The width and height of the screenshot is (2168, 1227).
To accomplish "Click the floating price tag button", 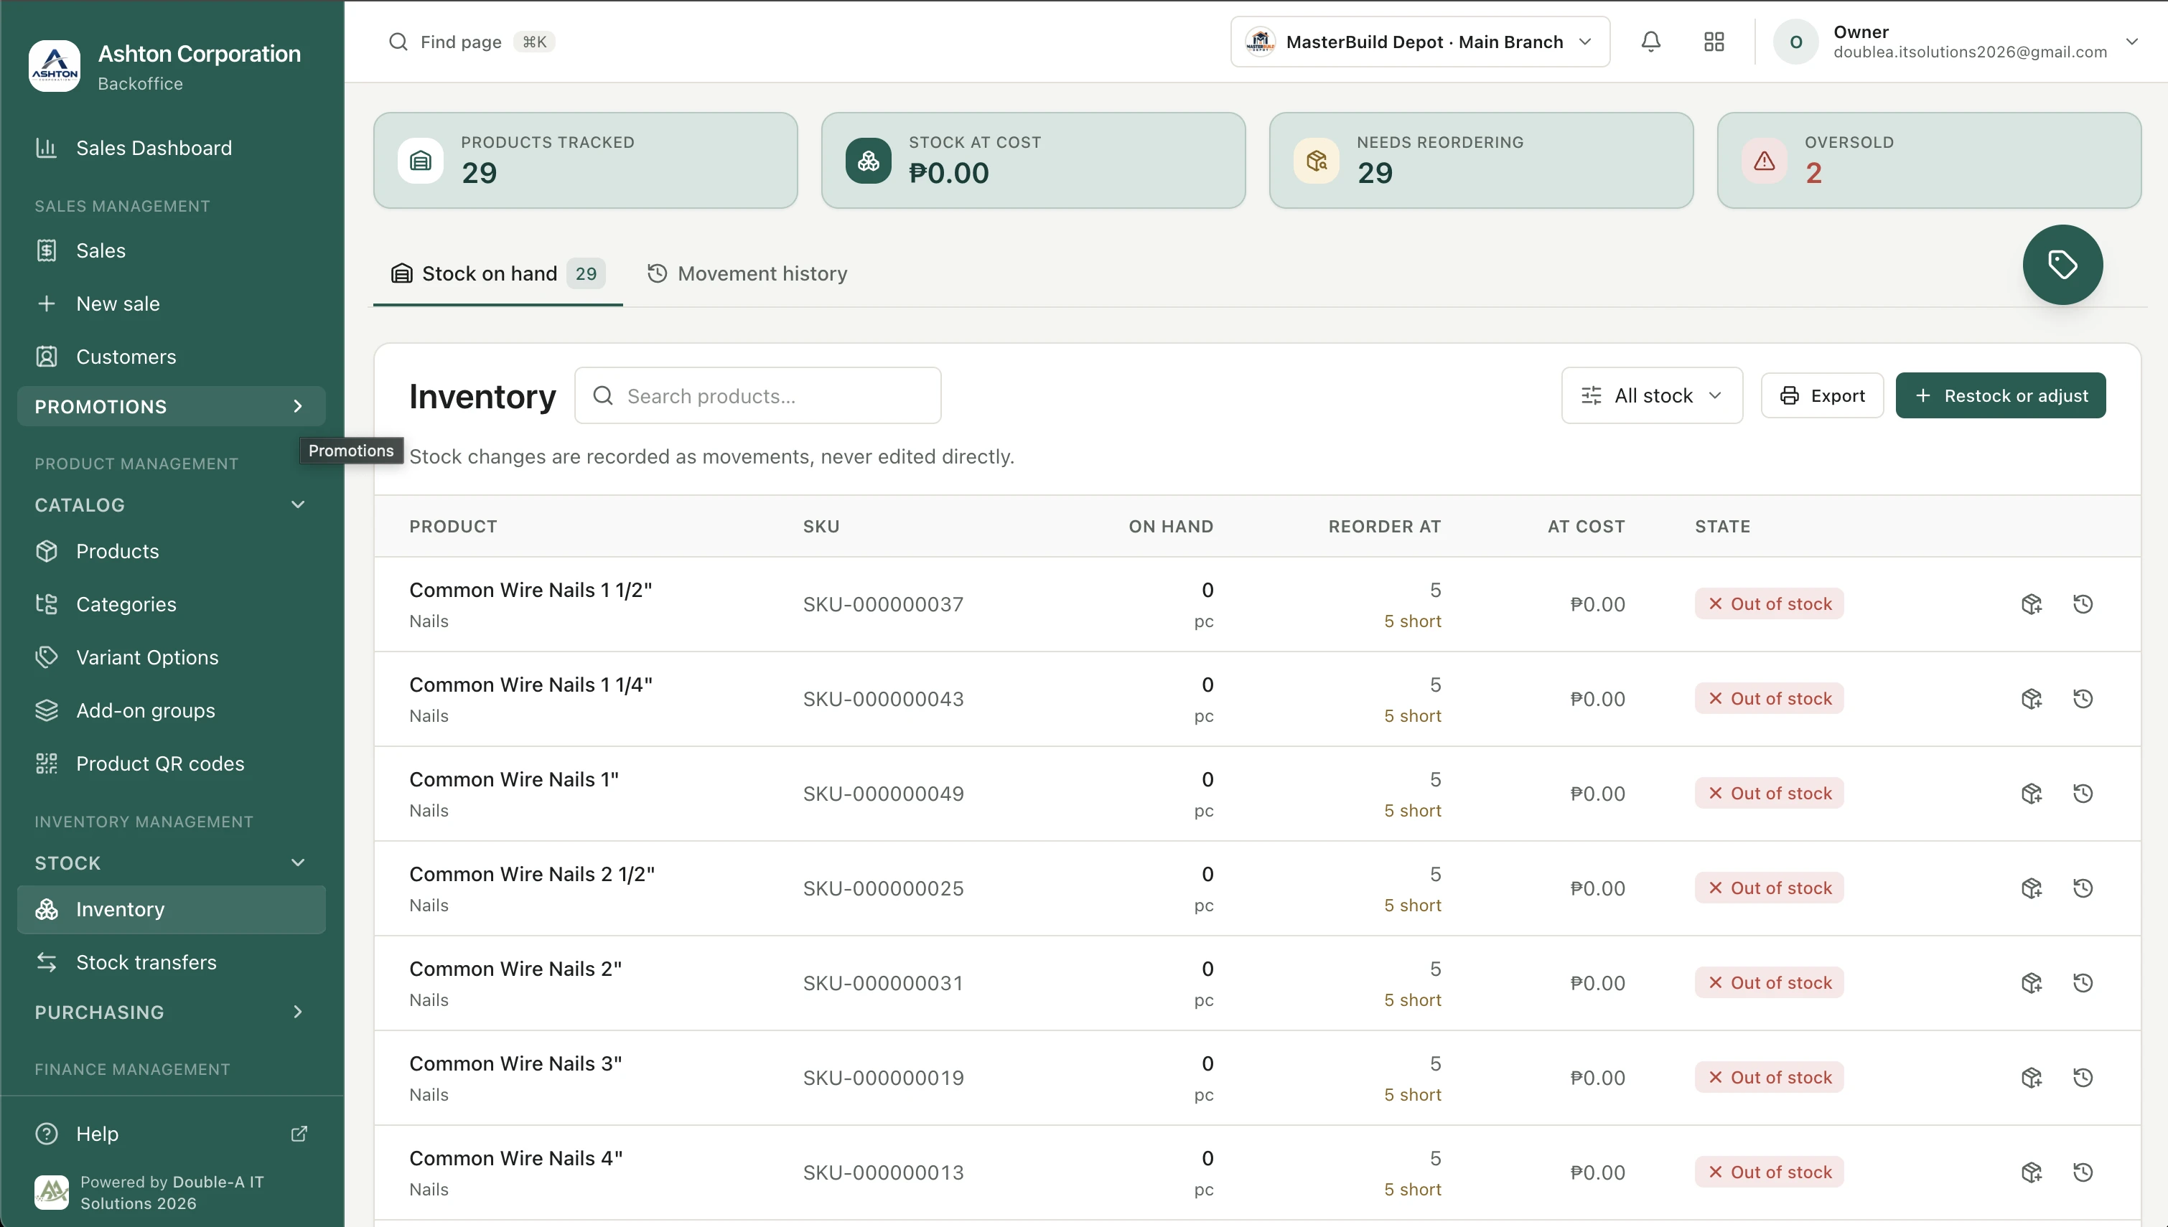I will 2062,265.
